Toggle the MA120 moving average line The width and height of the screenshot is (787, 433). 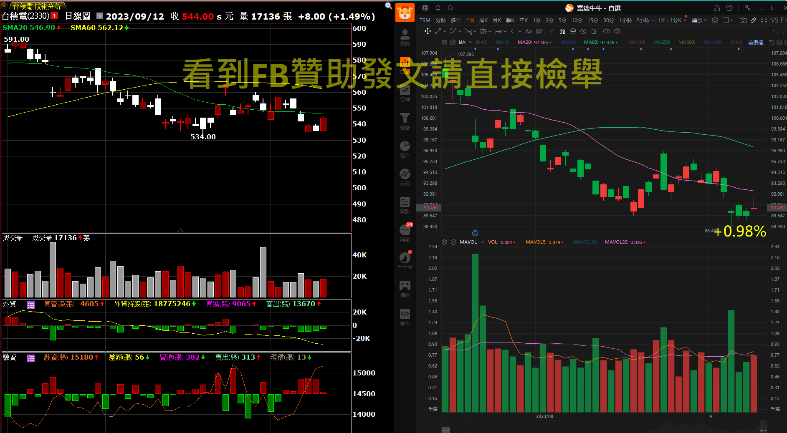pos(636,42)
